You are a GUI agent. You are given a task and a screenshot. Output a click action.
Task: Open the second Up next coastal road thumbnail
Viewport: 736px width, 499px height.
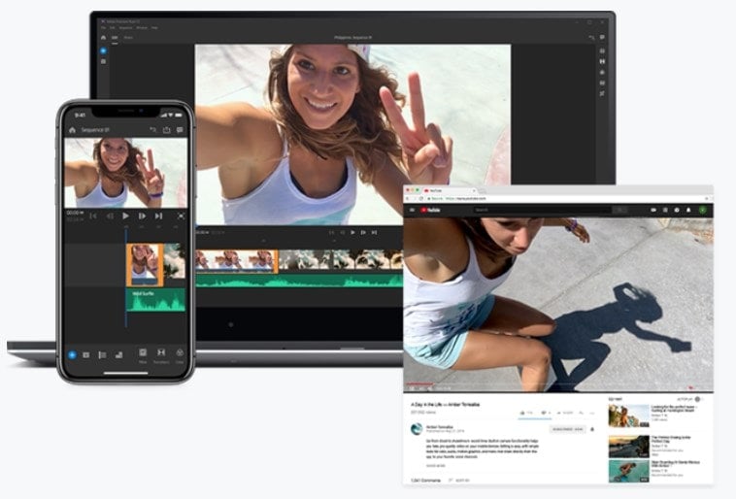coord(628,447)
